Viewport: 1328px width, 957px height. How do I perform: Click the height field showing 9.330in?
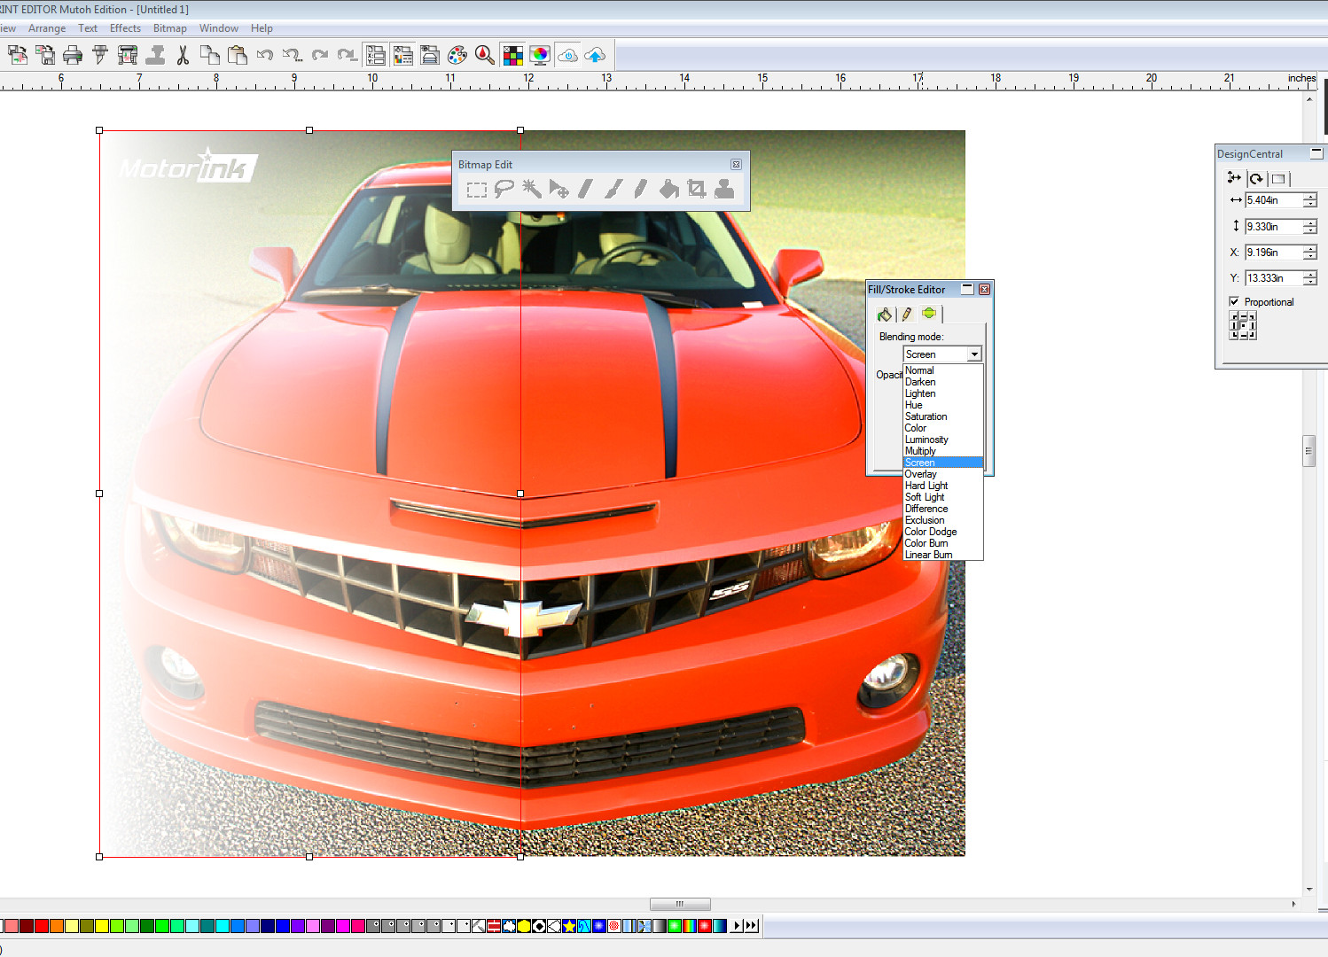[x=1273, y=227]
